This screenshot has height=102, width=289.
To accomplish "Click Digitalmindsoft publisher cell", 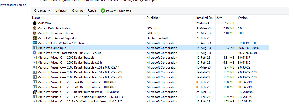I will 157,38.
